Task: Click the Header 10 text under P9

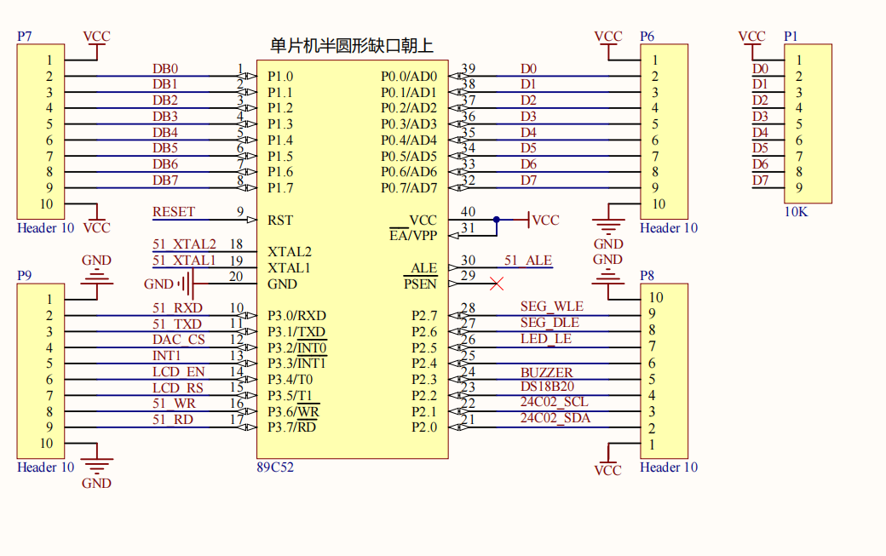Action: (x=46, y=467)
